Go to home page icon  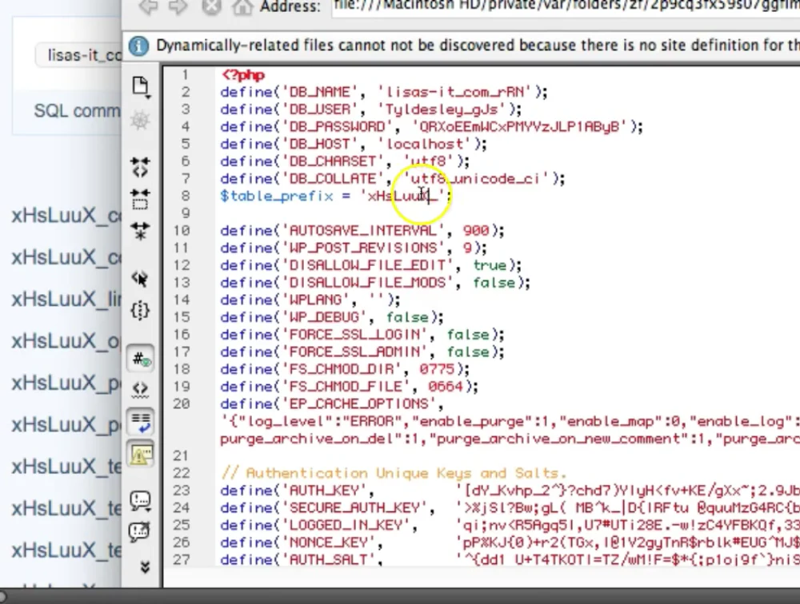(x=242, y=6)
